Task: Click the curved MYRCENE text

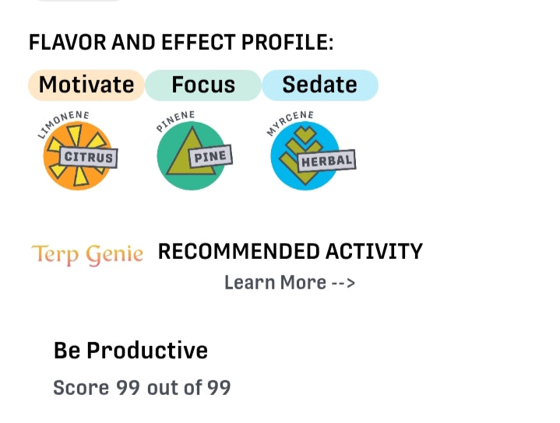Action: pyautogui.click(x=289, y=121)
